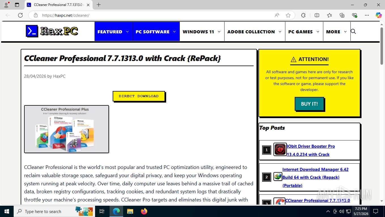Image resolution: width=385 pixels, height=217 pixels.
Task: Click the address bar URL
Action: tap(66, 15)
